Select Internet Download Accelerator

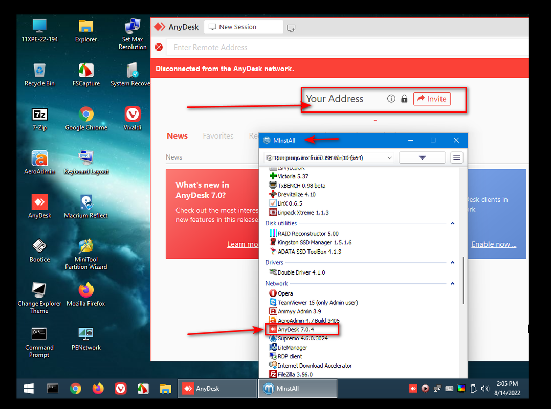point(311,366)
